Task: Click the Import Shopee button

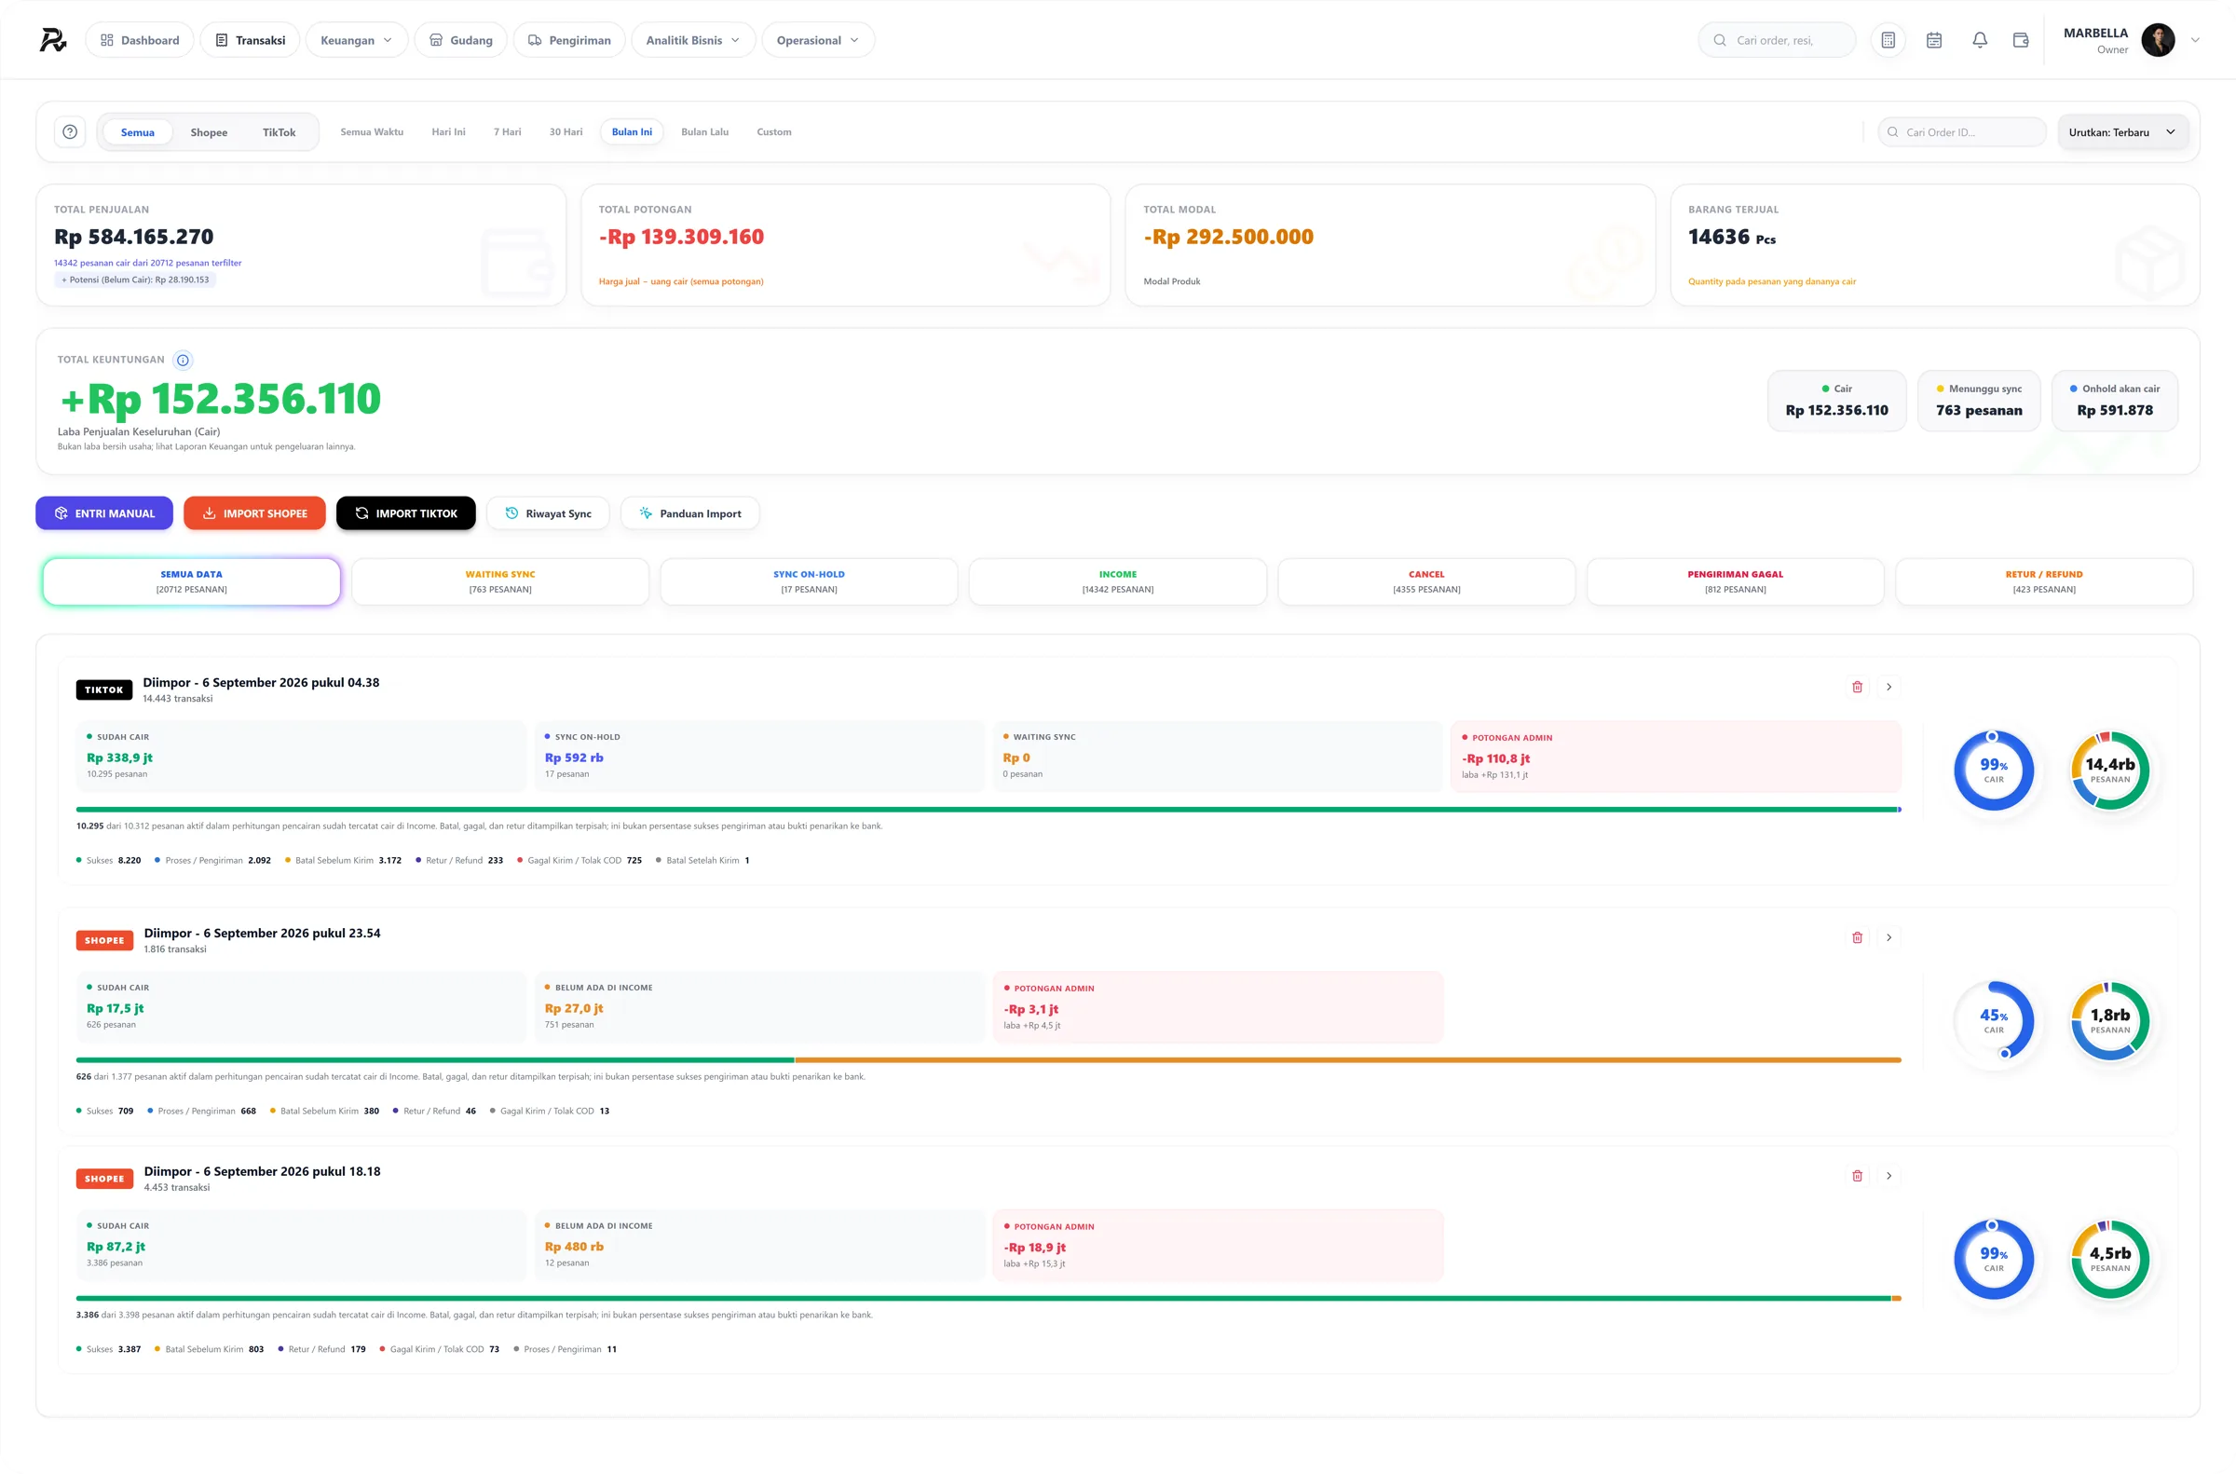Action: pos(254,513)
